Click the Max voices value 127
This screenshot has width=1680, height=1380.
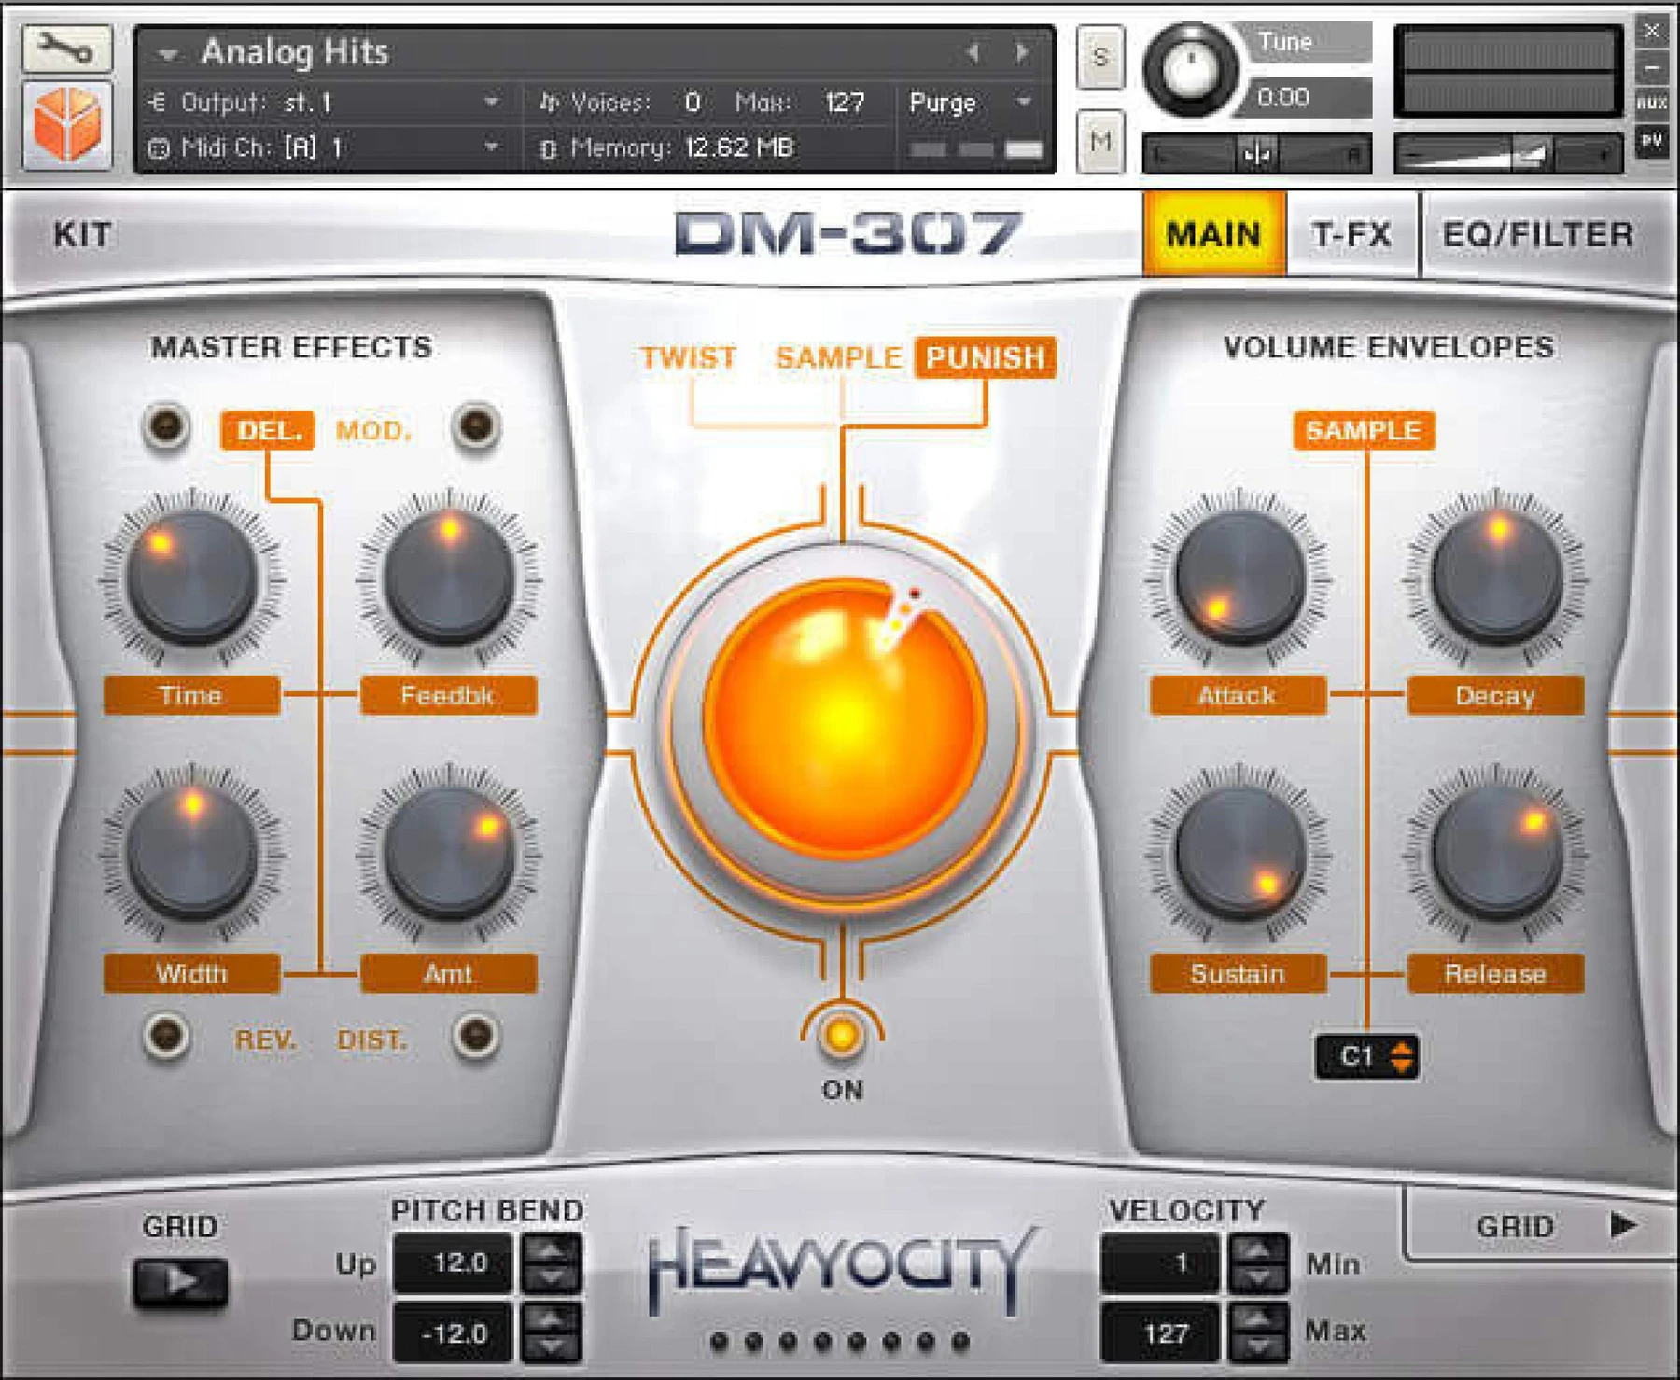click(x=844, y=102)
